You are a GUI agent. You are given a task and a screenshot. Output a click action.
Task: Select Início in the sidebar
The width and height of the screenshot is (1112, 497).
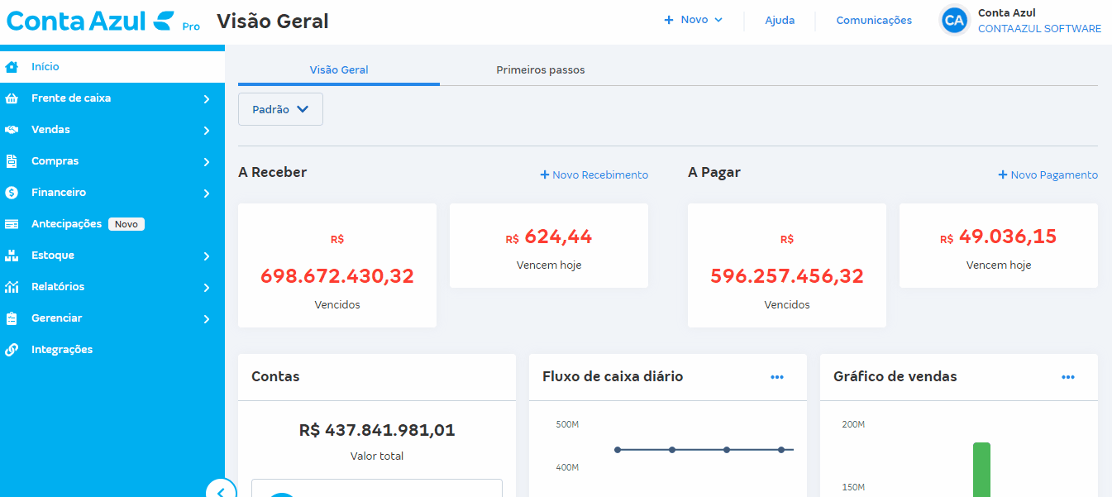[x=112, y=67]
